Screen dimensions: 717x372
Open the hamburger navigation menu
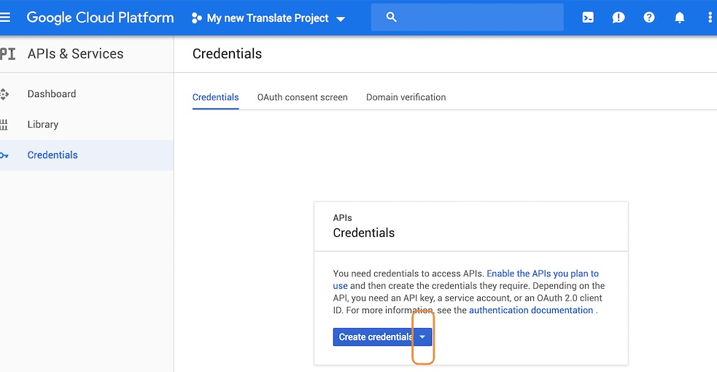pyautogui.click(x=5, y=18)
